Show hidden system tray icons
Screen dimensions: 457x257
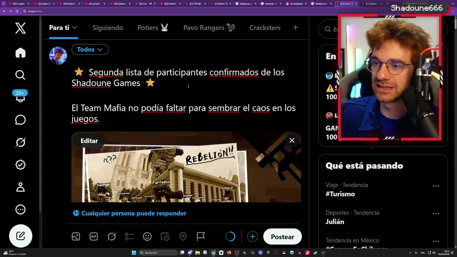point(410,253)
